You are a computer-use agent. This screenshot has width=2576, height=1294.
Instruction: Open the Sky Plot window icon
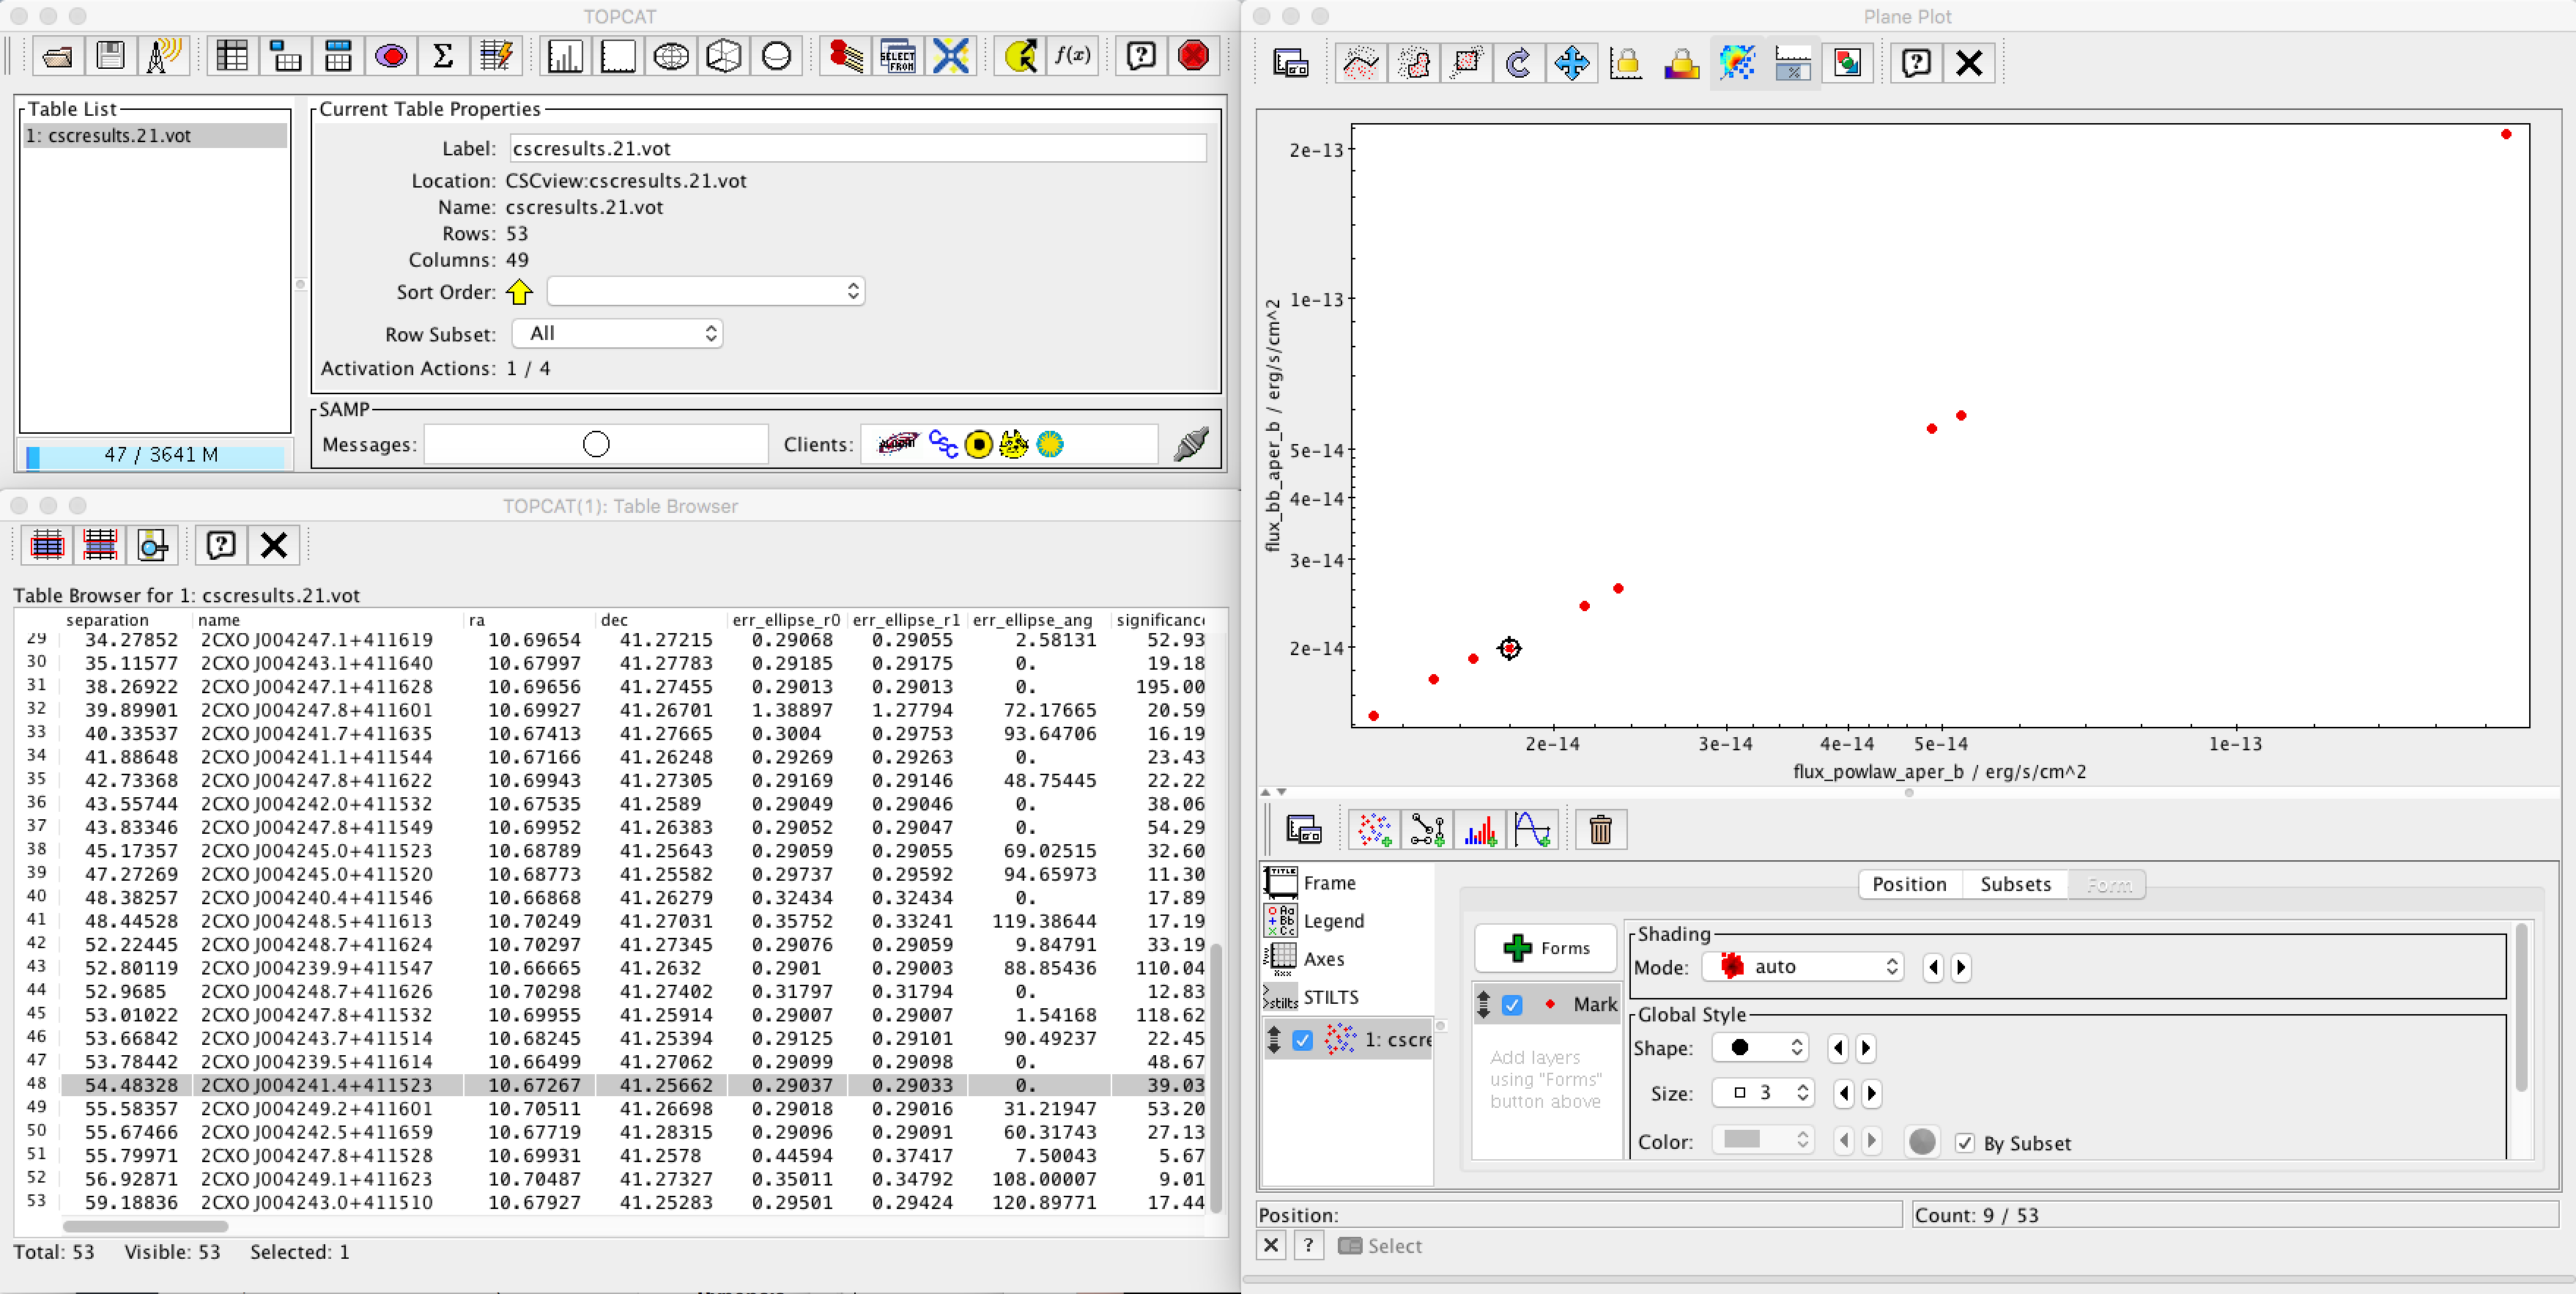pos(671,56)
